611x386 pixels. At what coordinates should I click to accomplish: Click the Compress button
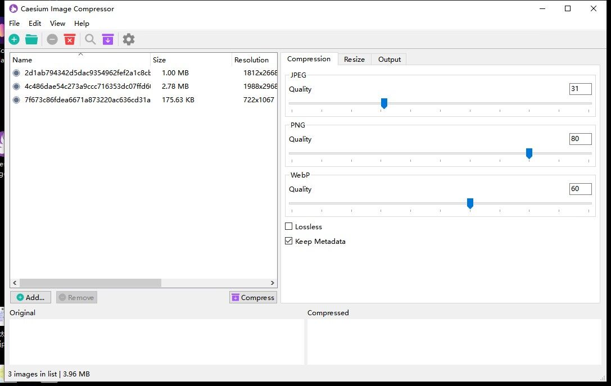click(254, 297)
